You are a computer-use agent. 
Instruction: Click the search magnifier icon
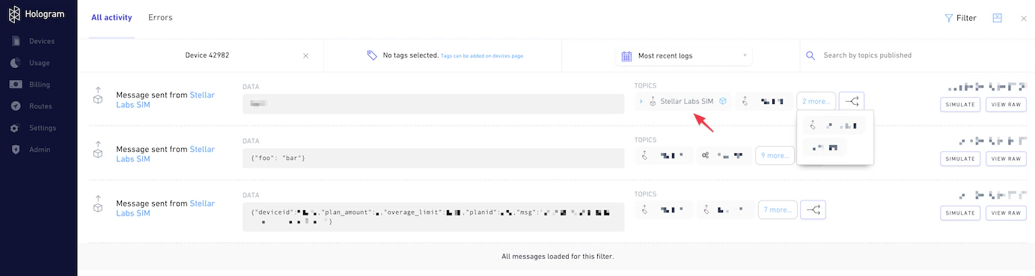[x=810, y=55]
